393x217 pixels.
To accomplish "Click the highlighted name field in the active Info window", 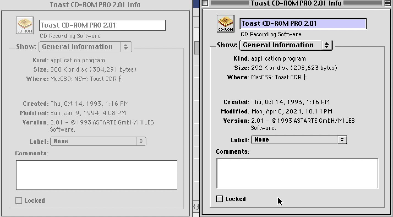I will pos(303,24).
